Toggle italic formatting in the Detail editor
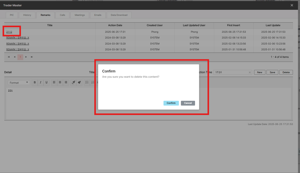 tap(41, 82)
